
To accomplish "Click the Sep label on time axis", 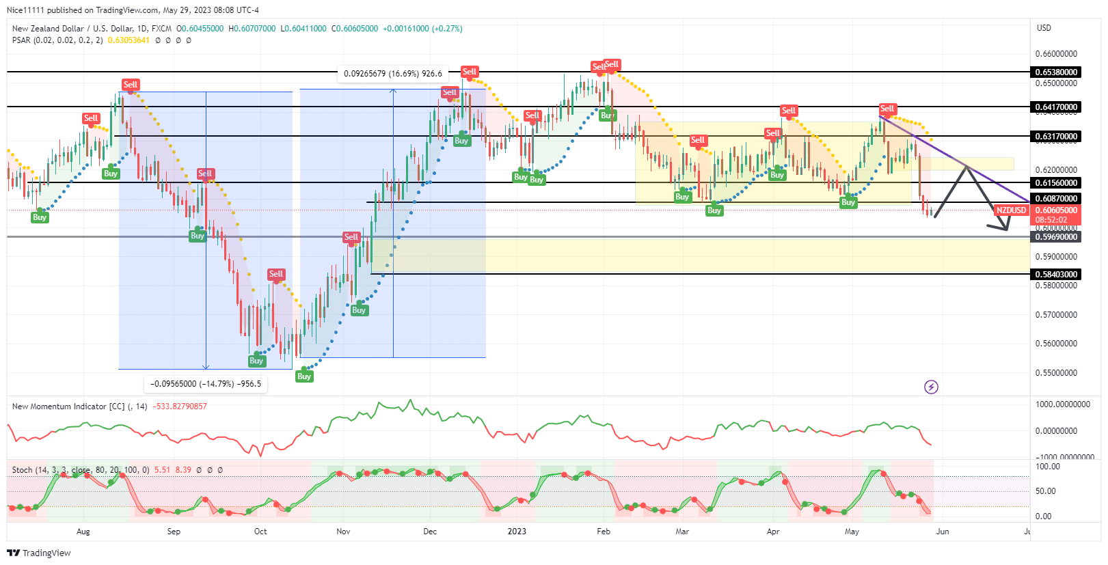I will point(174,532).
